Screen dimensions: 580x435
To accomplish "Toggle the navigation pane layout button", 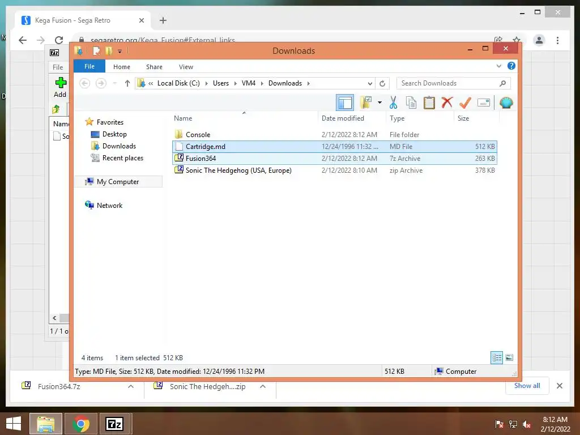I will coord(345,103).
